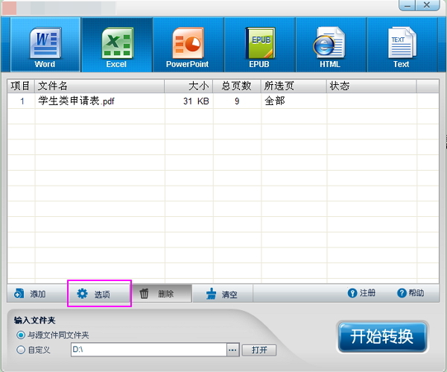Screen dimensions: 447x372
Task: Sort by the 大小 column header
Action: point(188,86)
